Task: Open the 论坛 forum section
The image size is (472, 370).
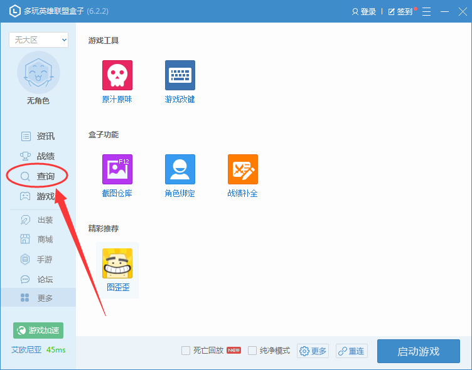Action: [38, 280]
